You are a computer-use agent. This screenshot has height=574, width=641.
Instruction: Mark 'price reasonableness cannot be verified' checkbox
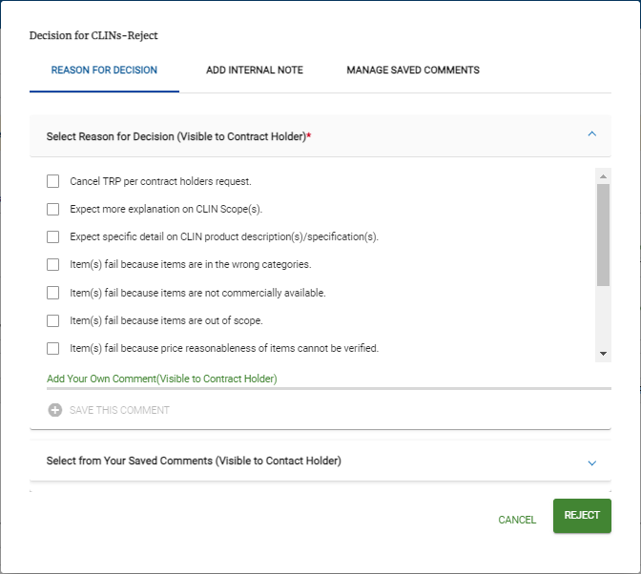coord(53,348)
